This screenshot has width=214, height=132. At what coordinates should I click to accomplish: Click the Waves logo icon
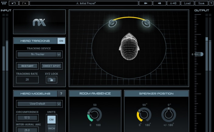click(x=4, y=3)
